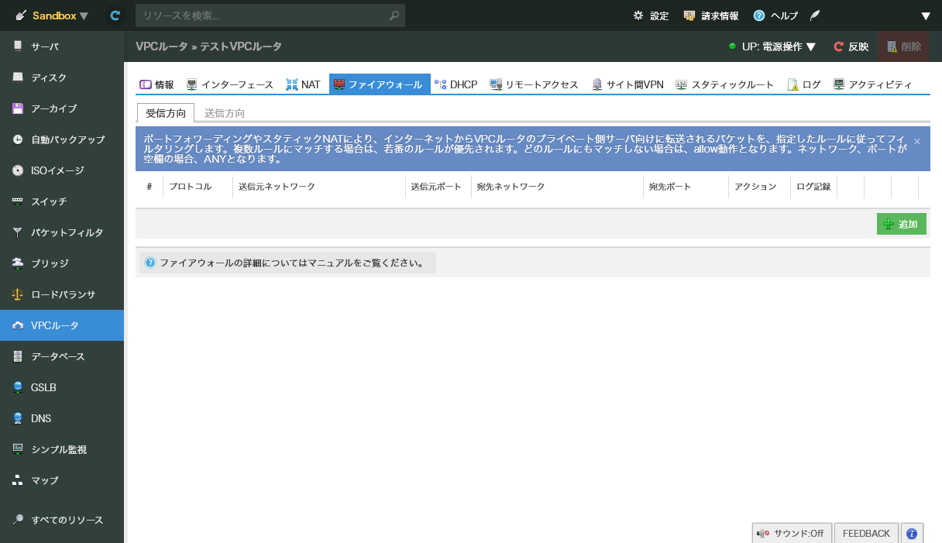Click the green 追加 add button
This screenshot has height=543, width=942.
pos(901,223)
